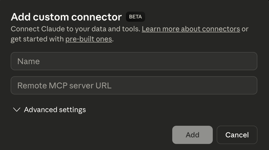Viewport: 269px width, 150px height.
Task: Click the Connect Claude description text
Action: click(x=75, y=29)
